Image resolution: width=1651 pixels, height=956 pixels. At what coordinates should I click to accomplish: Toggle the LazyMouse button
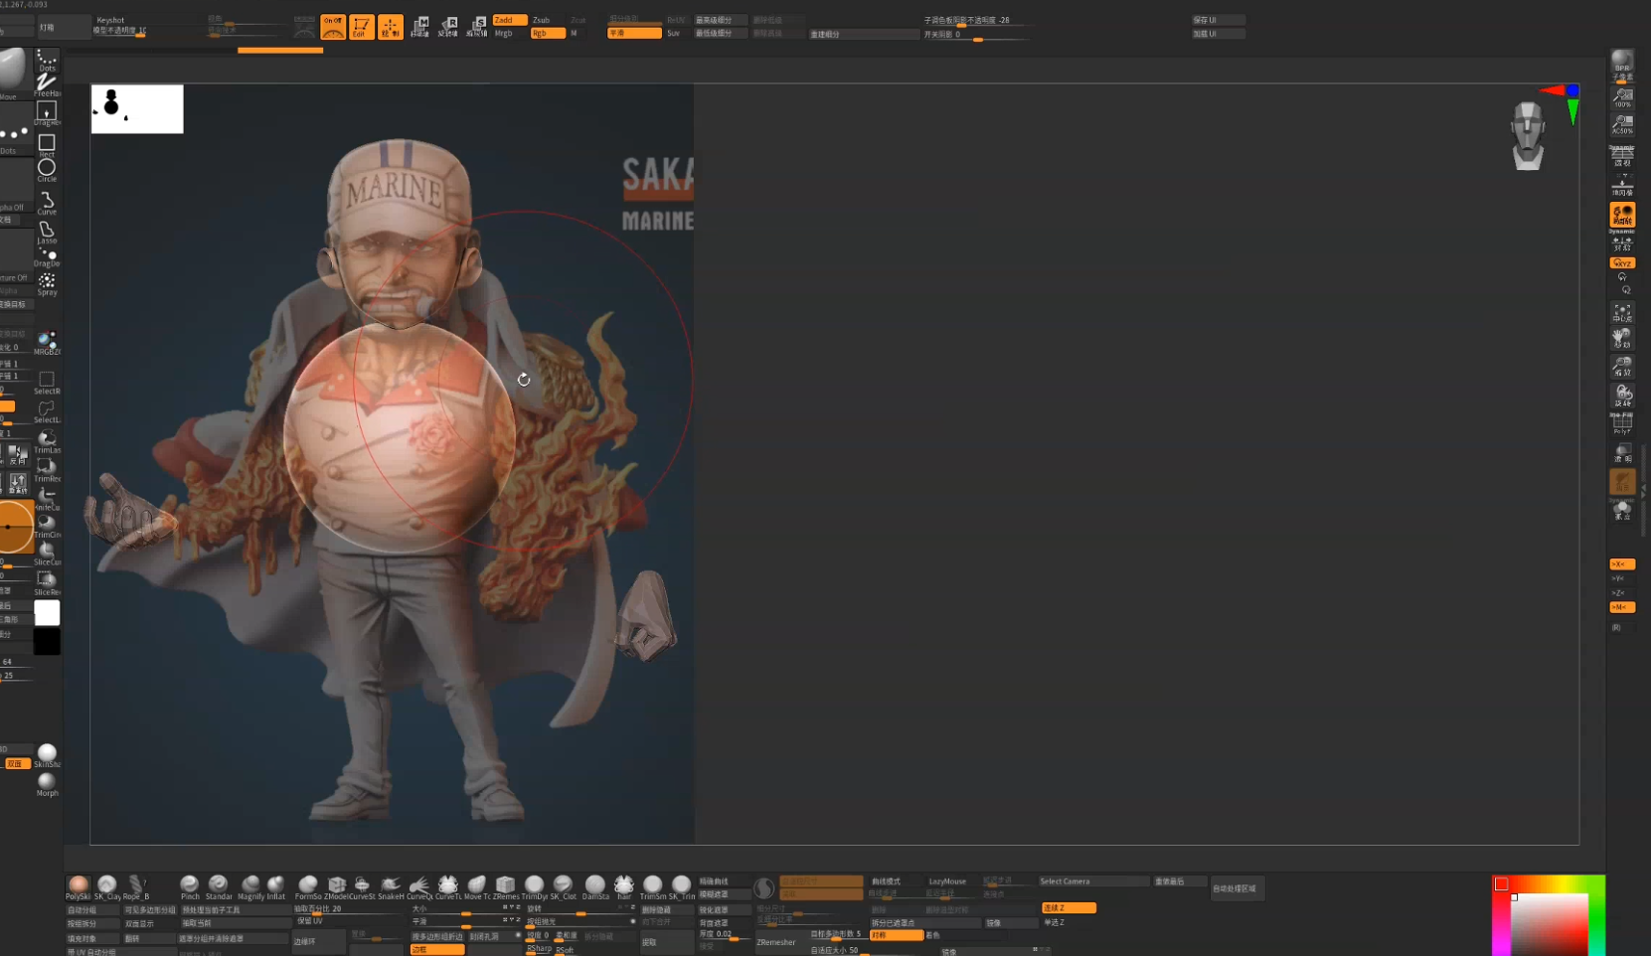point(947,881)
